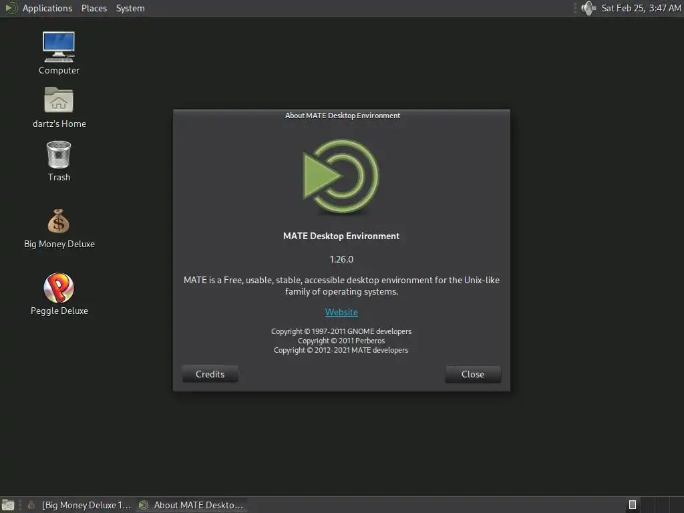Screen dimensions: 684x513
Task: Open the Places menu
Action: (94, 8)
